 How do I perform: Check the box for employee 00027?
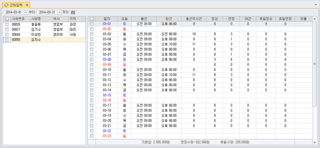(x=7, y=30)
